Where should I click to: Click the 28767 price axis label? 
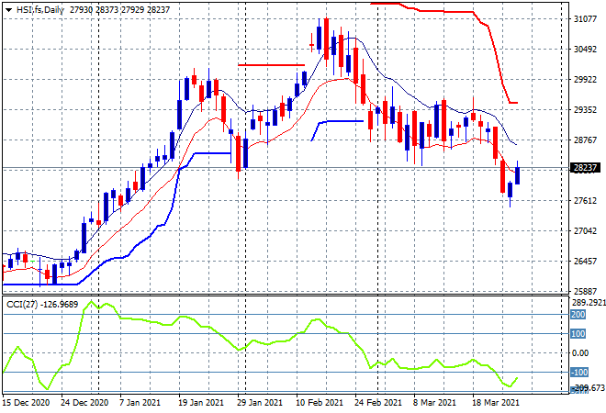tap(585, 140)
